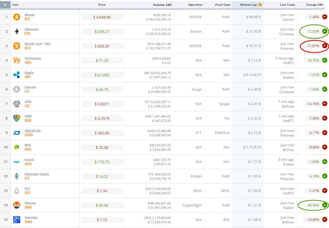Click the Market Cap sort arrow indicator
The width and height of the screenshot is (329, 228).
(260, 5)
